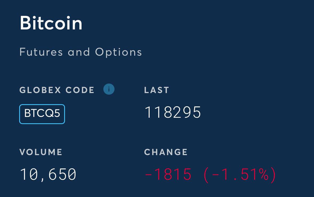Viewport: 314px width, 197px height.
Task: Click the GLOBEX CODE label
Action: point(57,90)
